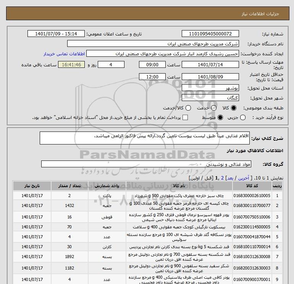Screen dimensions: 294x284
Task: Click unit کارتن in row 6
Action: [107, 247]
